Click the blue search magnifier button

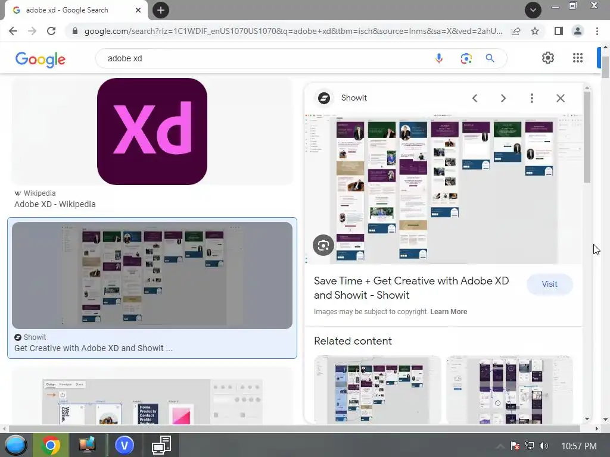(x=490, y=58)
